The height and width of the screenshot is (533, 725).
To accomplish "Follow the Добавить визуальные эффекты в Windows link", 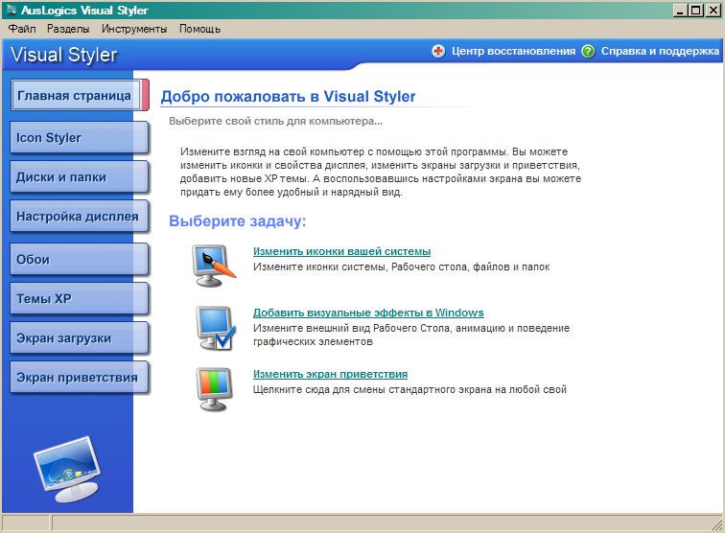I will coord(368,313).
